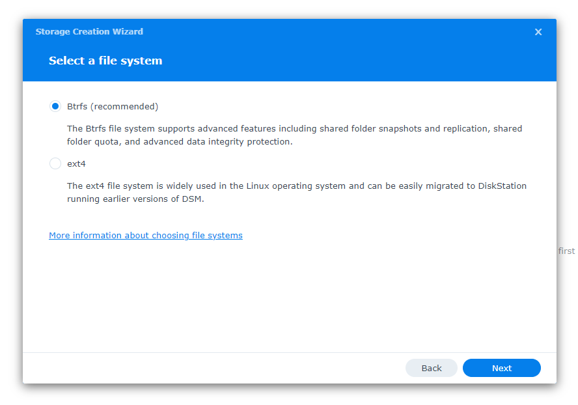Select the ext4 radio button
578x405 pixels.
click(55, 163)
